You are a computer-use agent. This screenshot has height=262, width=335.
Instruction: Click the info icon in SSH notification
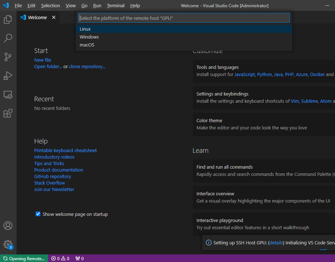pos(208,243)
